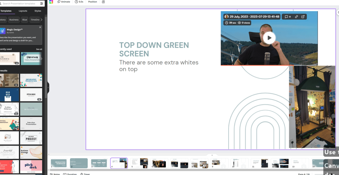This screenshot has height=175, width=339.
Task: Select the Business category chip
Action: [x=14, y=20]
